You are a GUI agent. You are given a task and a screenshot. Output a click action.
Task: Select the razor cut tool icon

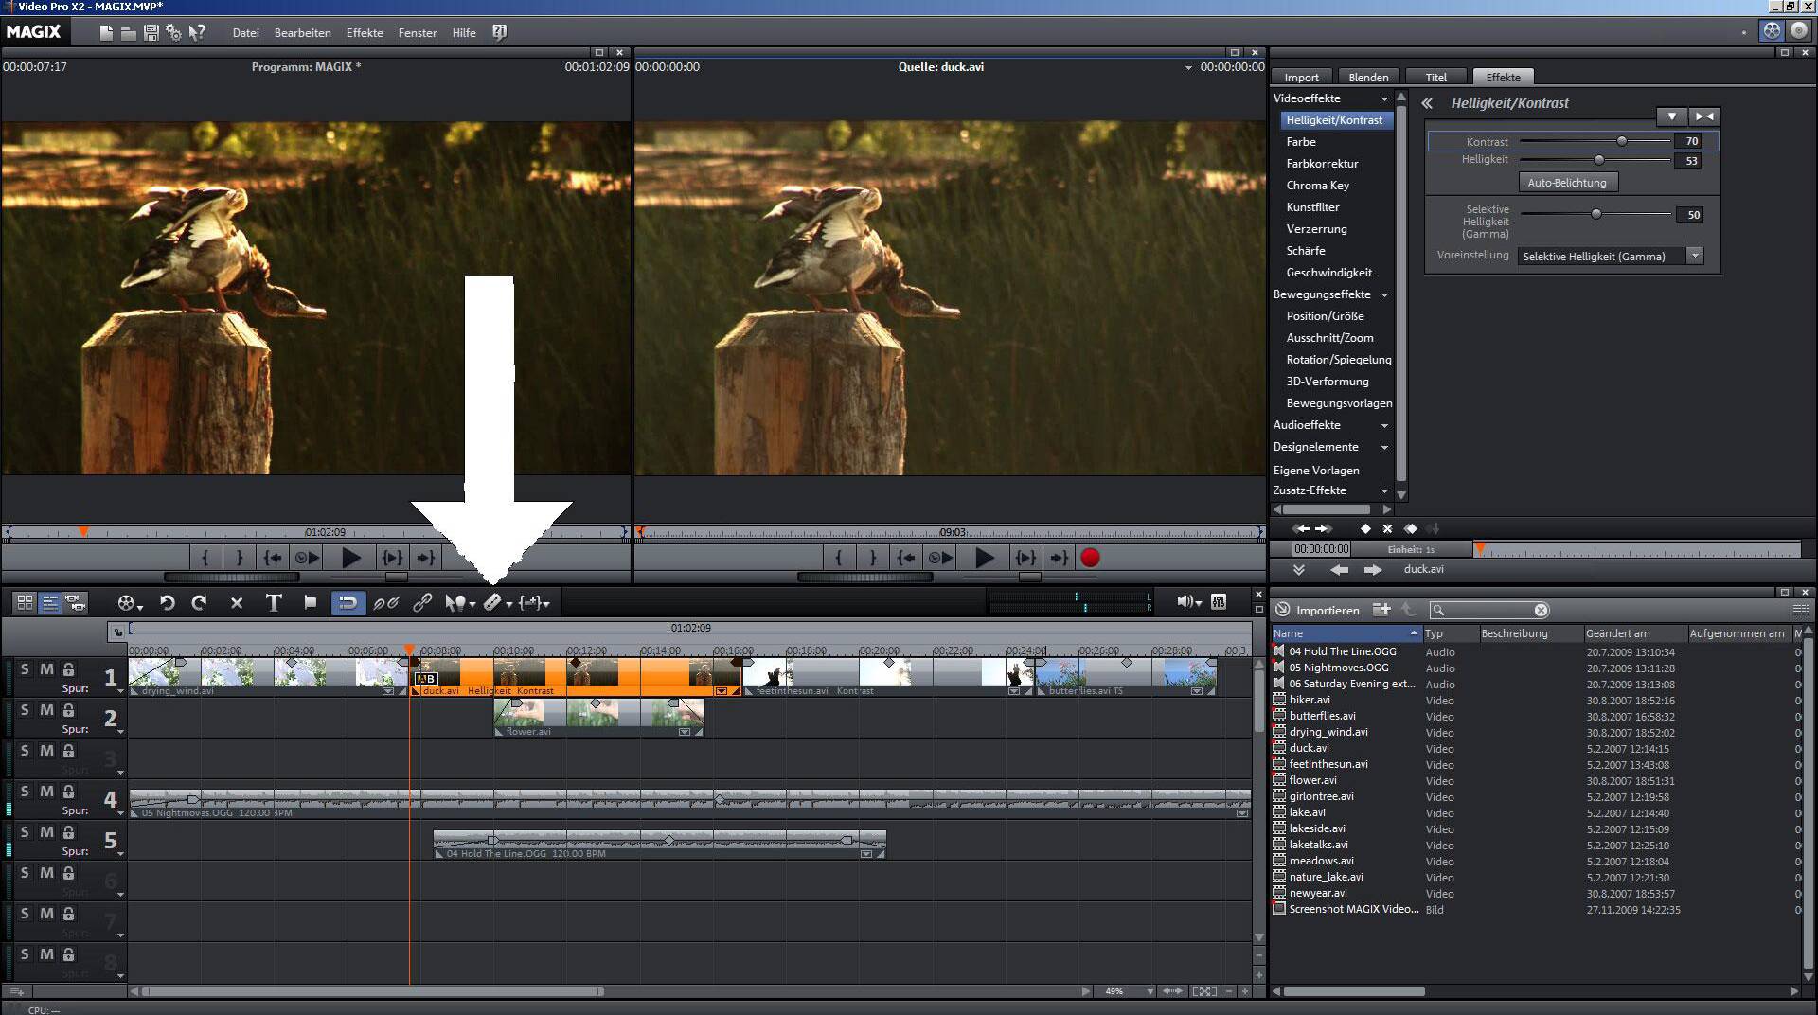[x=492, y=603]
